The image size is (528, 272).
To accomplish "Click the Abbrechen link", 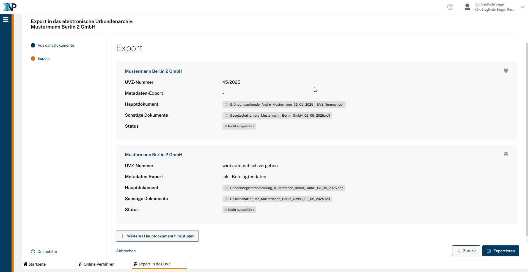I will (x=126, y=251).
